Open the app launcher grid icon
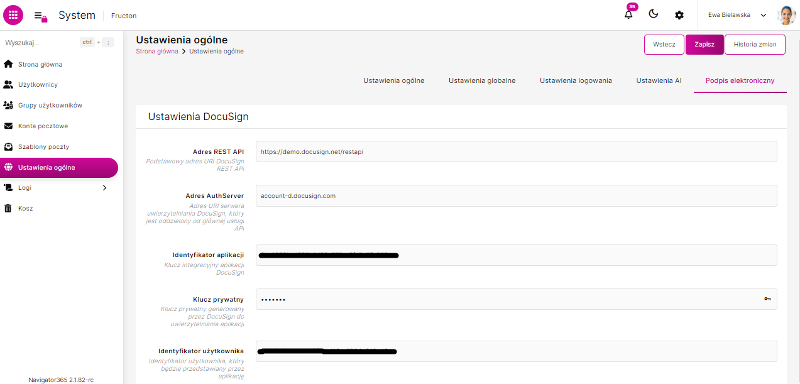 13,15
